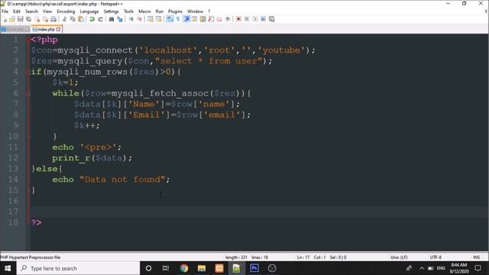Collapse the fold marker at line 1
Image resolution: width=489 pixels, height=275 pixels.
click(x=28, y=40)
